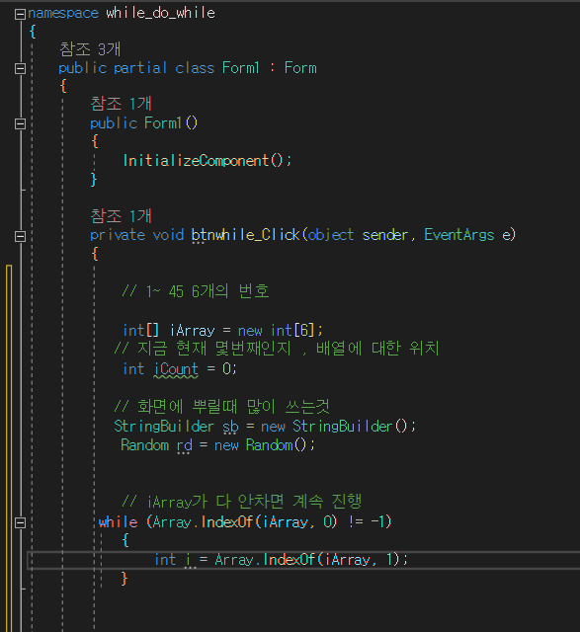Click the comment '지금 현재 몇번째인지'
The image size is (580, 632).
click(213, 349)
